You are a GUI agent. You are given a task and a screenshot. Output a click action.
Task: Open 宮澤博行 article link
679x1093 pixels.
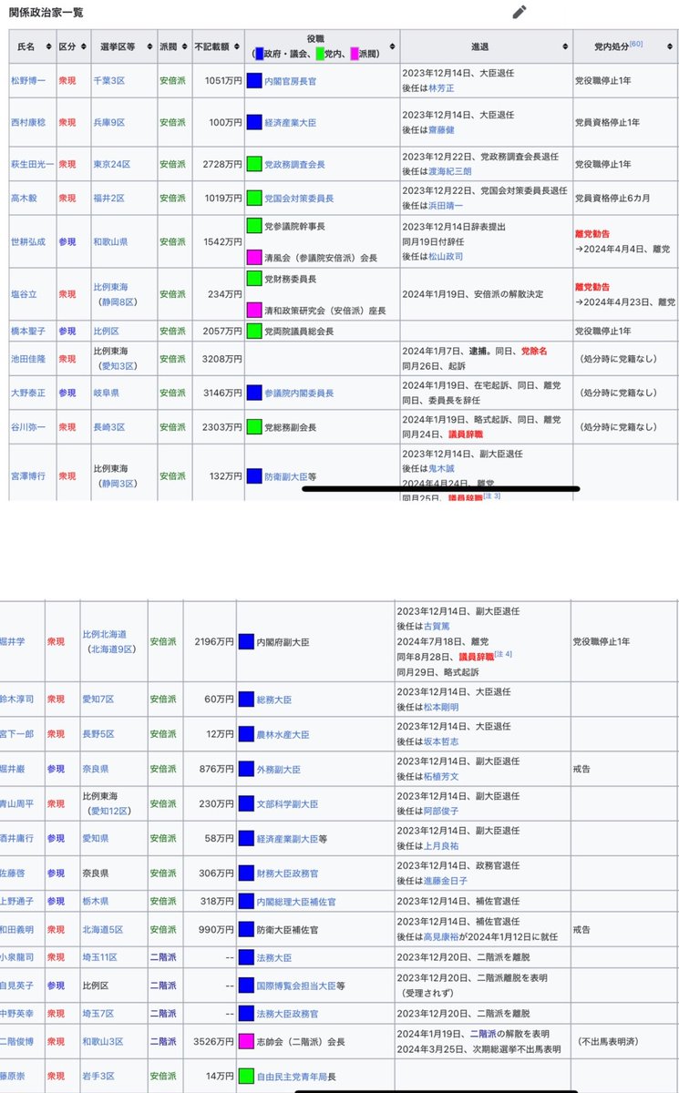click(x=30, y=475)
